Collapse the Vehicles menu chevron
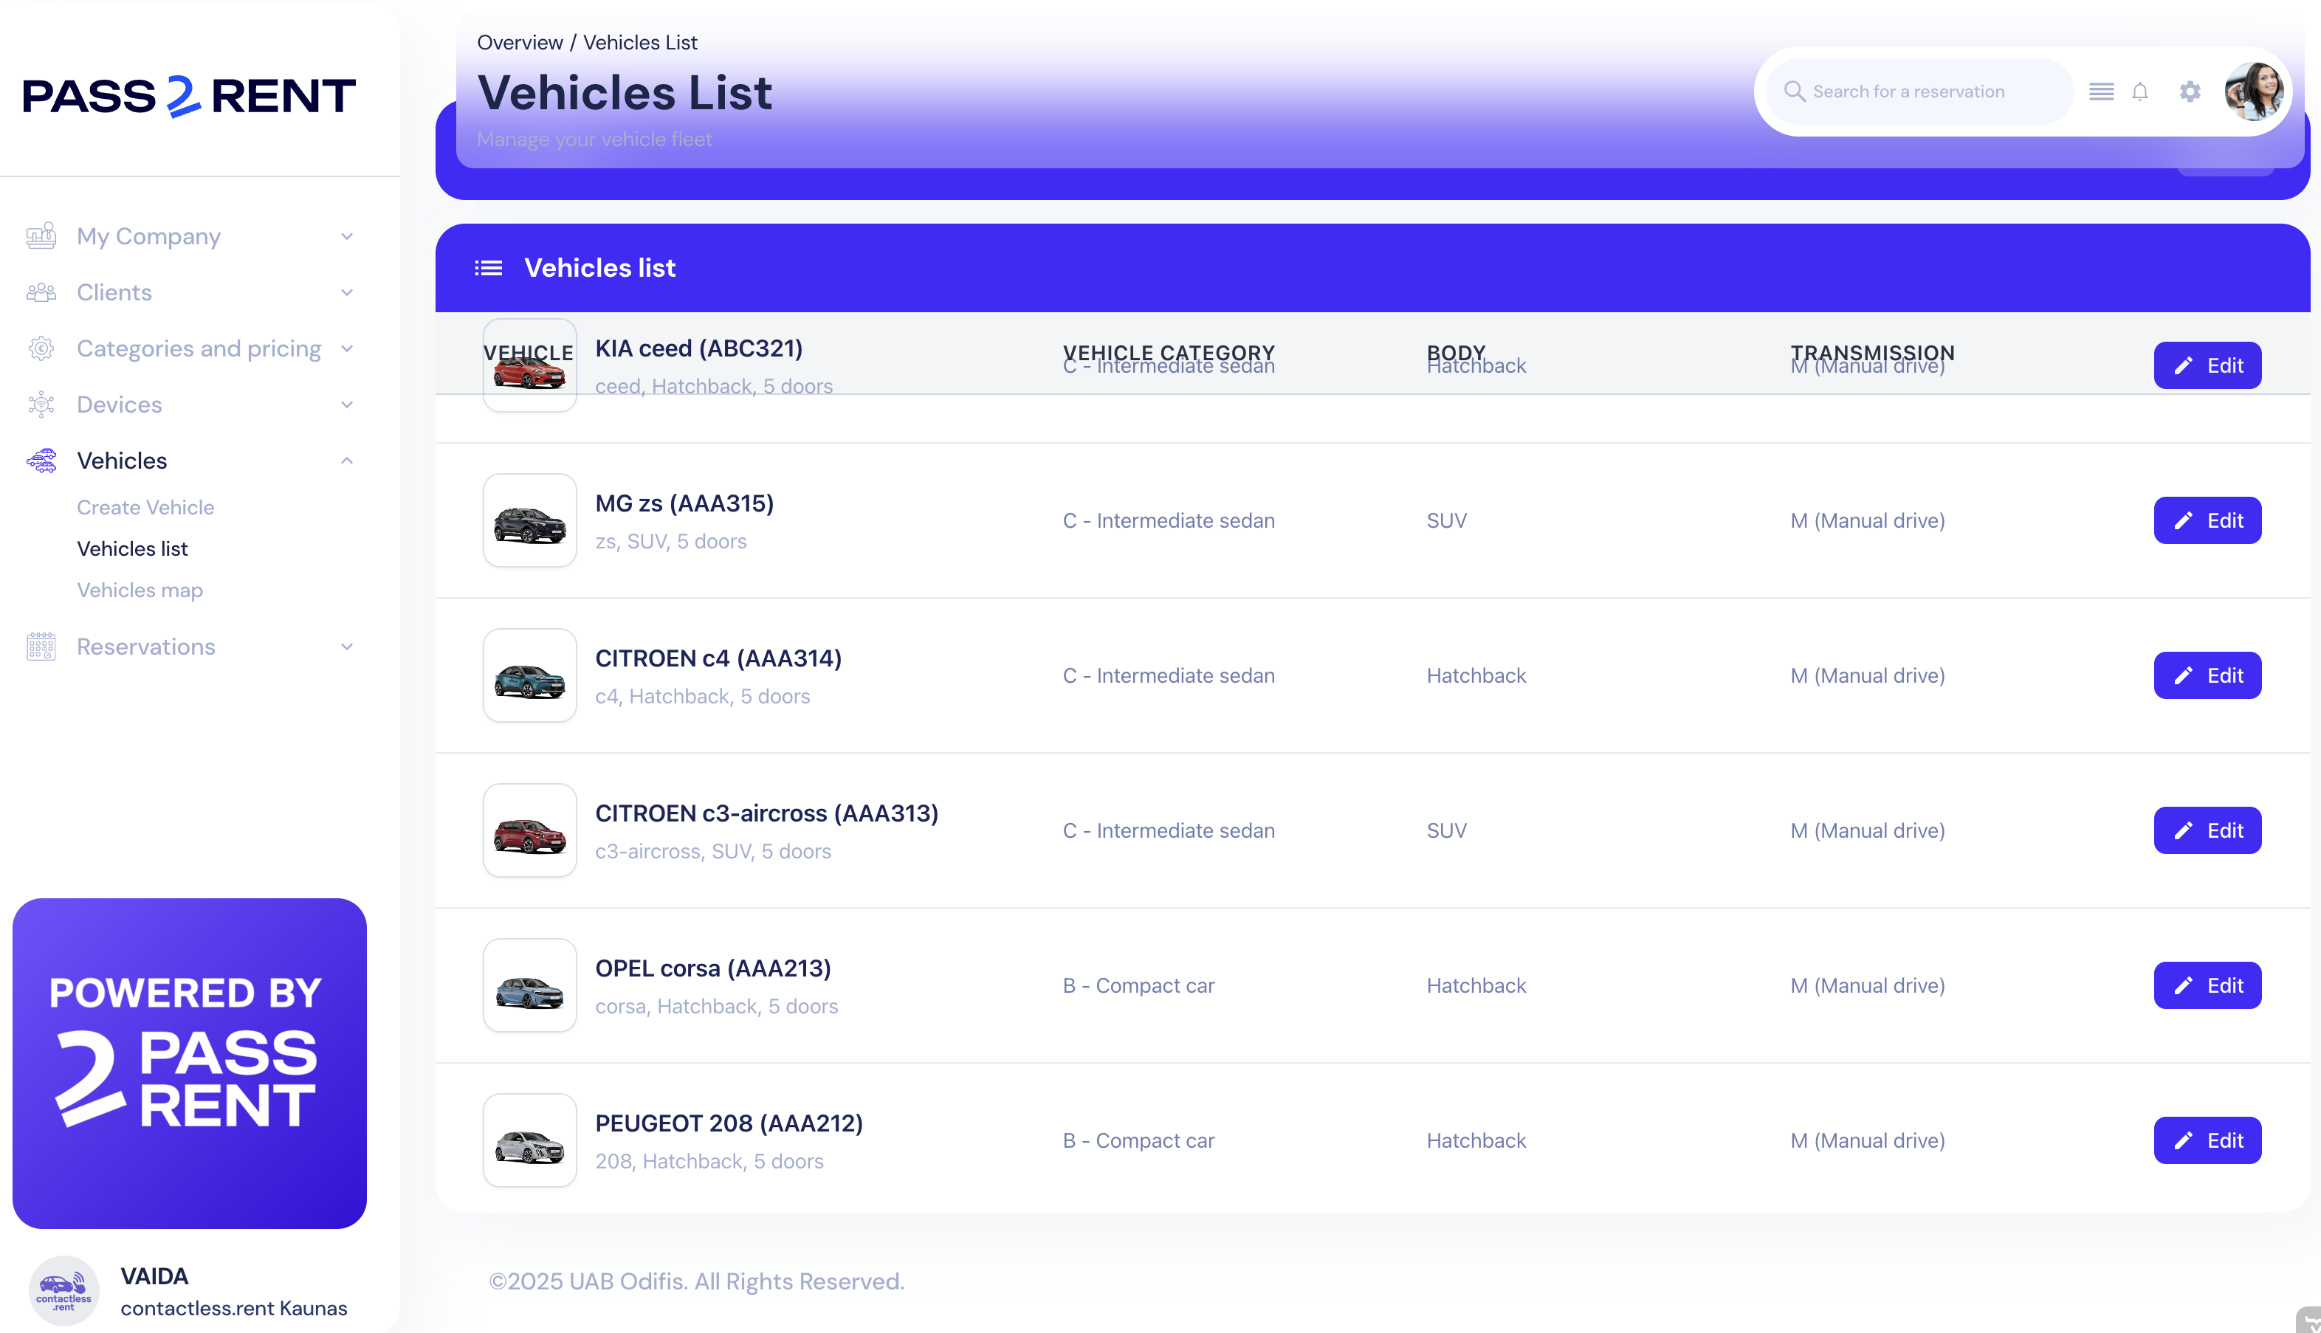The width and height of the screenshot is (2321, 1333). (347, 461)
